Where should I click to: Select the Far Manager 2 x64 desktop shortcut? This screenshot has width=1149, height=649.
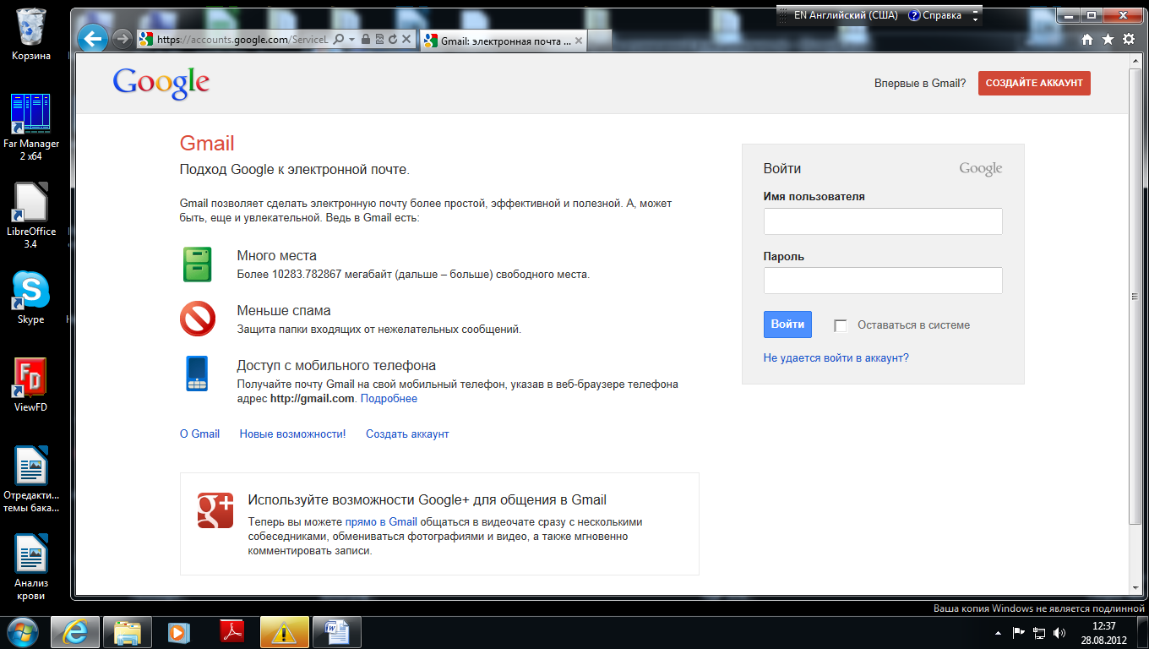coord(31,127)
